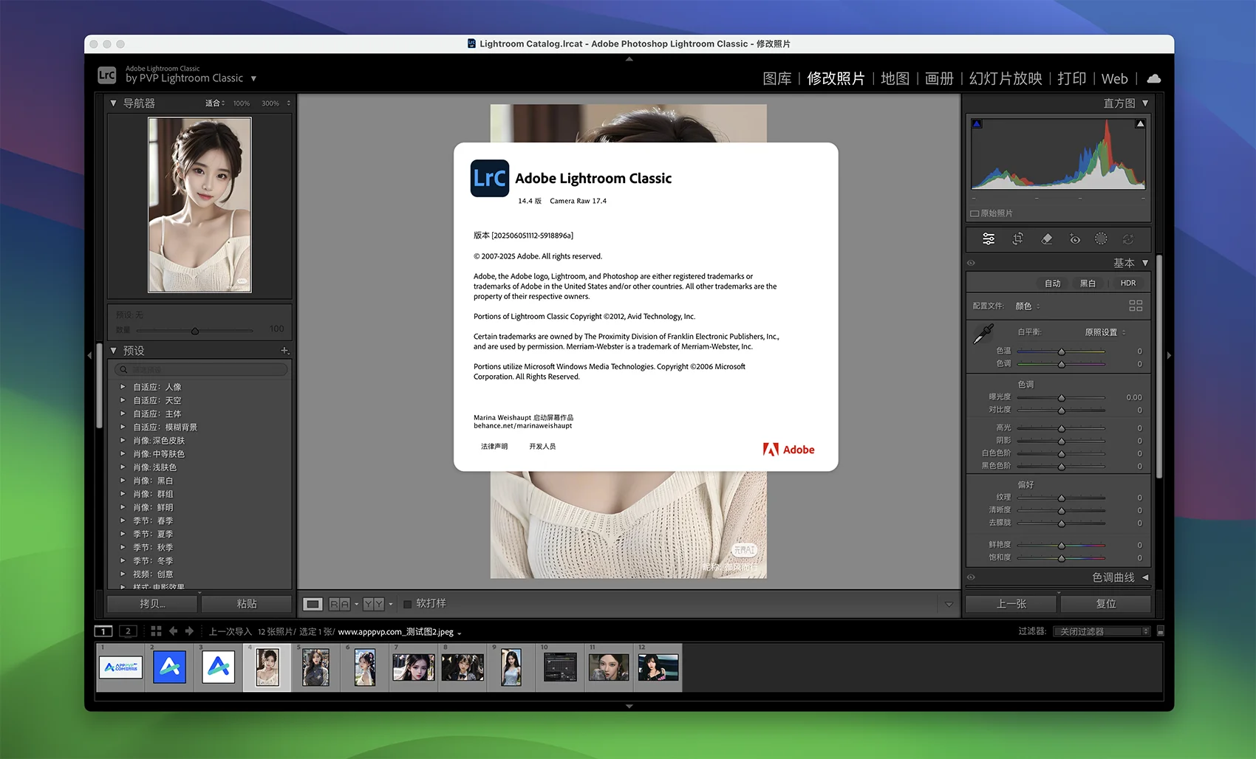
Task: Open the profile browser grid icon
Action: pos(1136,306)
